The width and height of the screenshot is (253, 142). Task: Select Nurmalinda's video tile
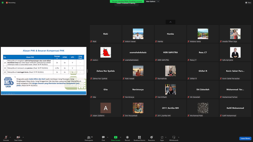(x=170, y=71)
